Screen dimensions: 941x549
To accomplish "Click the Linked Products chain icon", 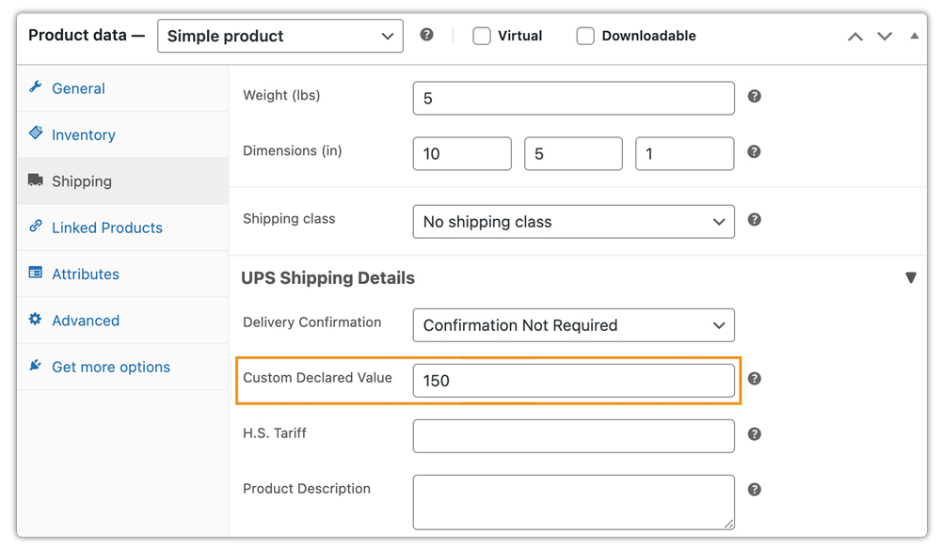I will tap(36, 227).
